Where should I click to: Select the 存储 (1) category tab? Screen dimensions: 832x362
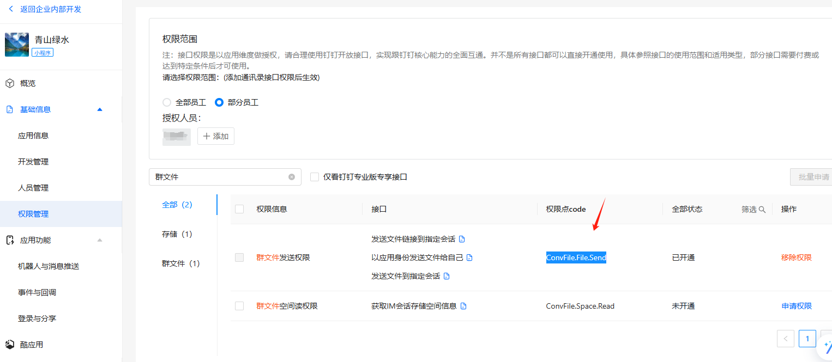pos(177,234)
